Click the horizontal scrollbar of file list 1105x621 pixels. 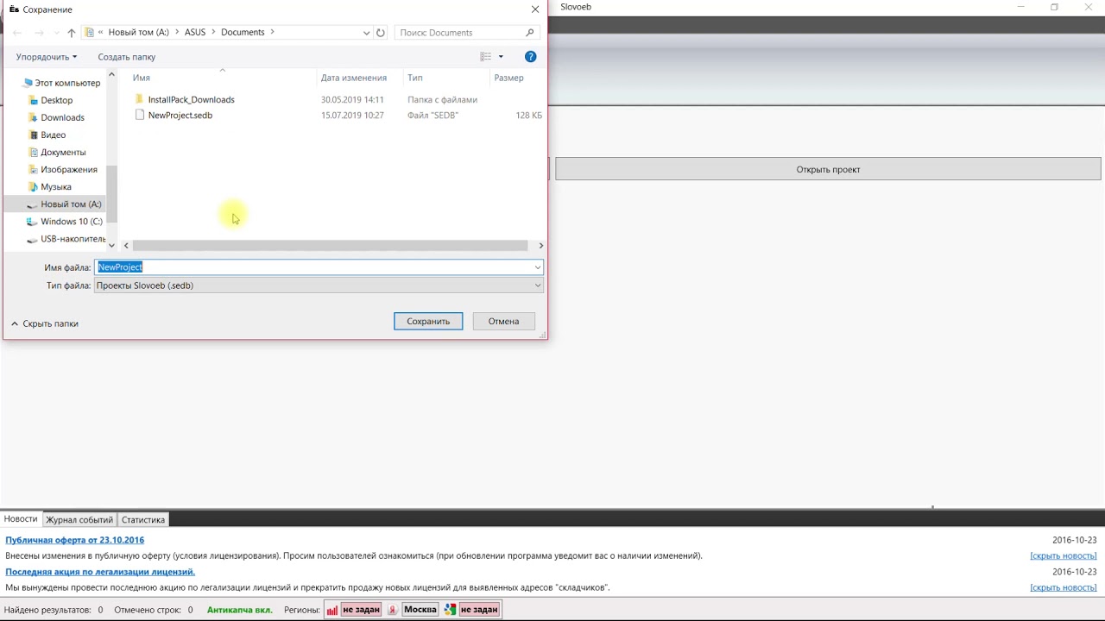point(330,246)
